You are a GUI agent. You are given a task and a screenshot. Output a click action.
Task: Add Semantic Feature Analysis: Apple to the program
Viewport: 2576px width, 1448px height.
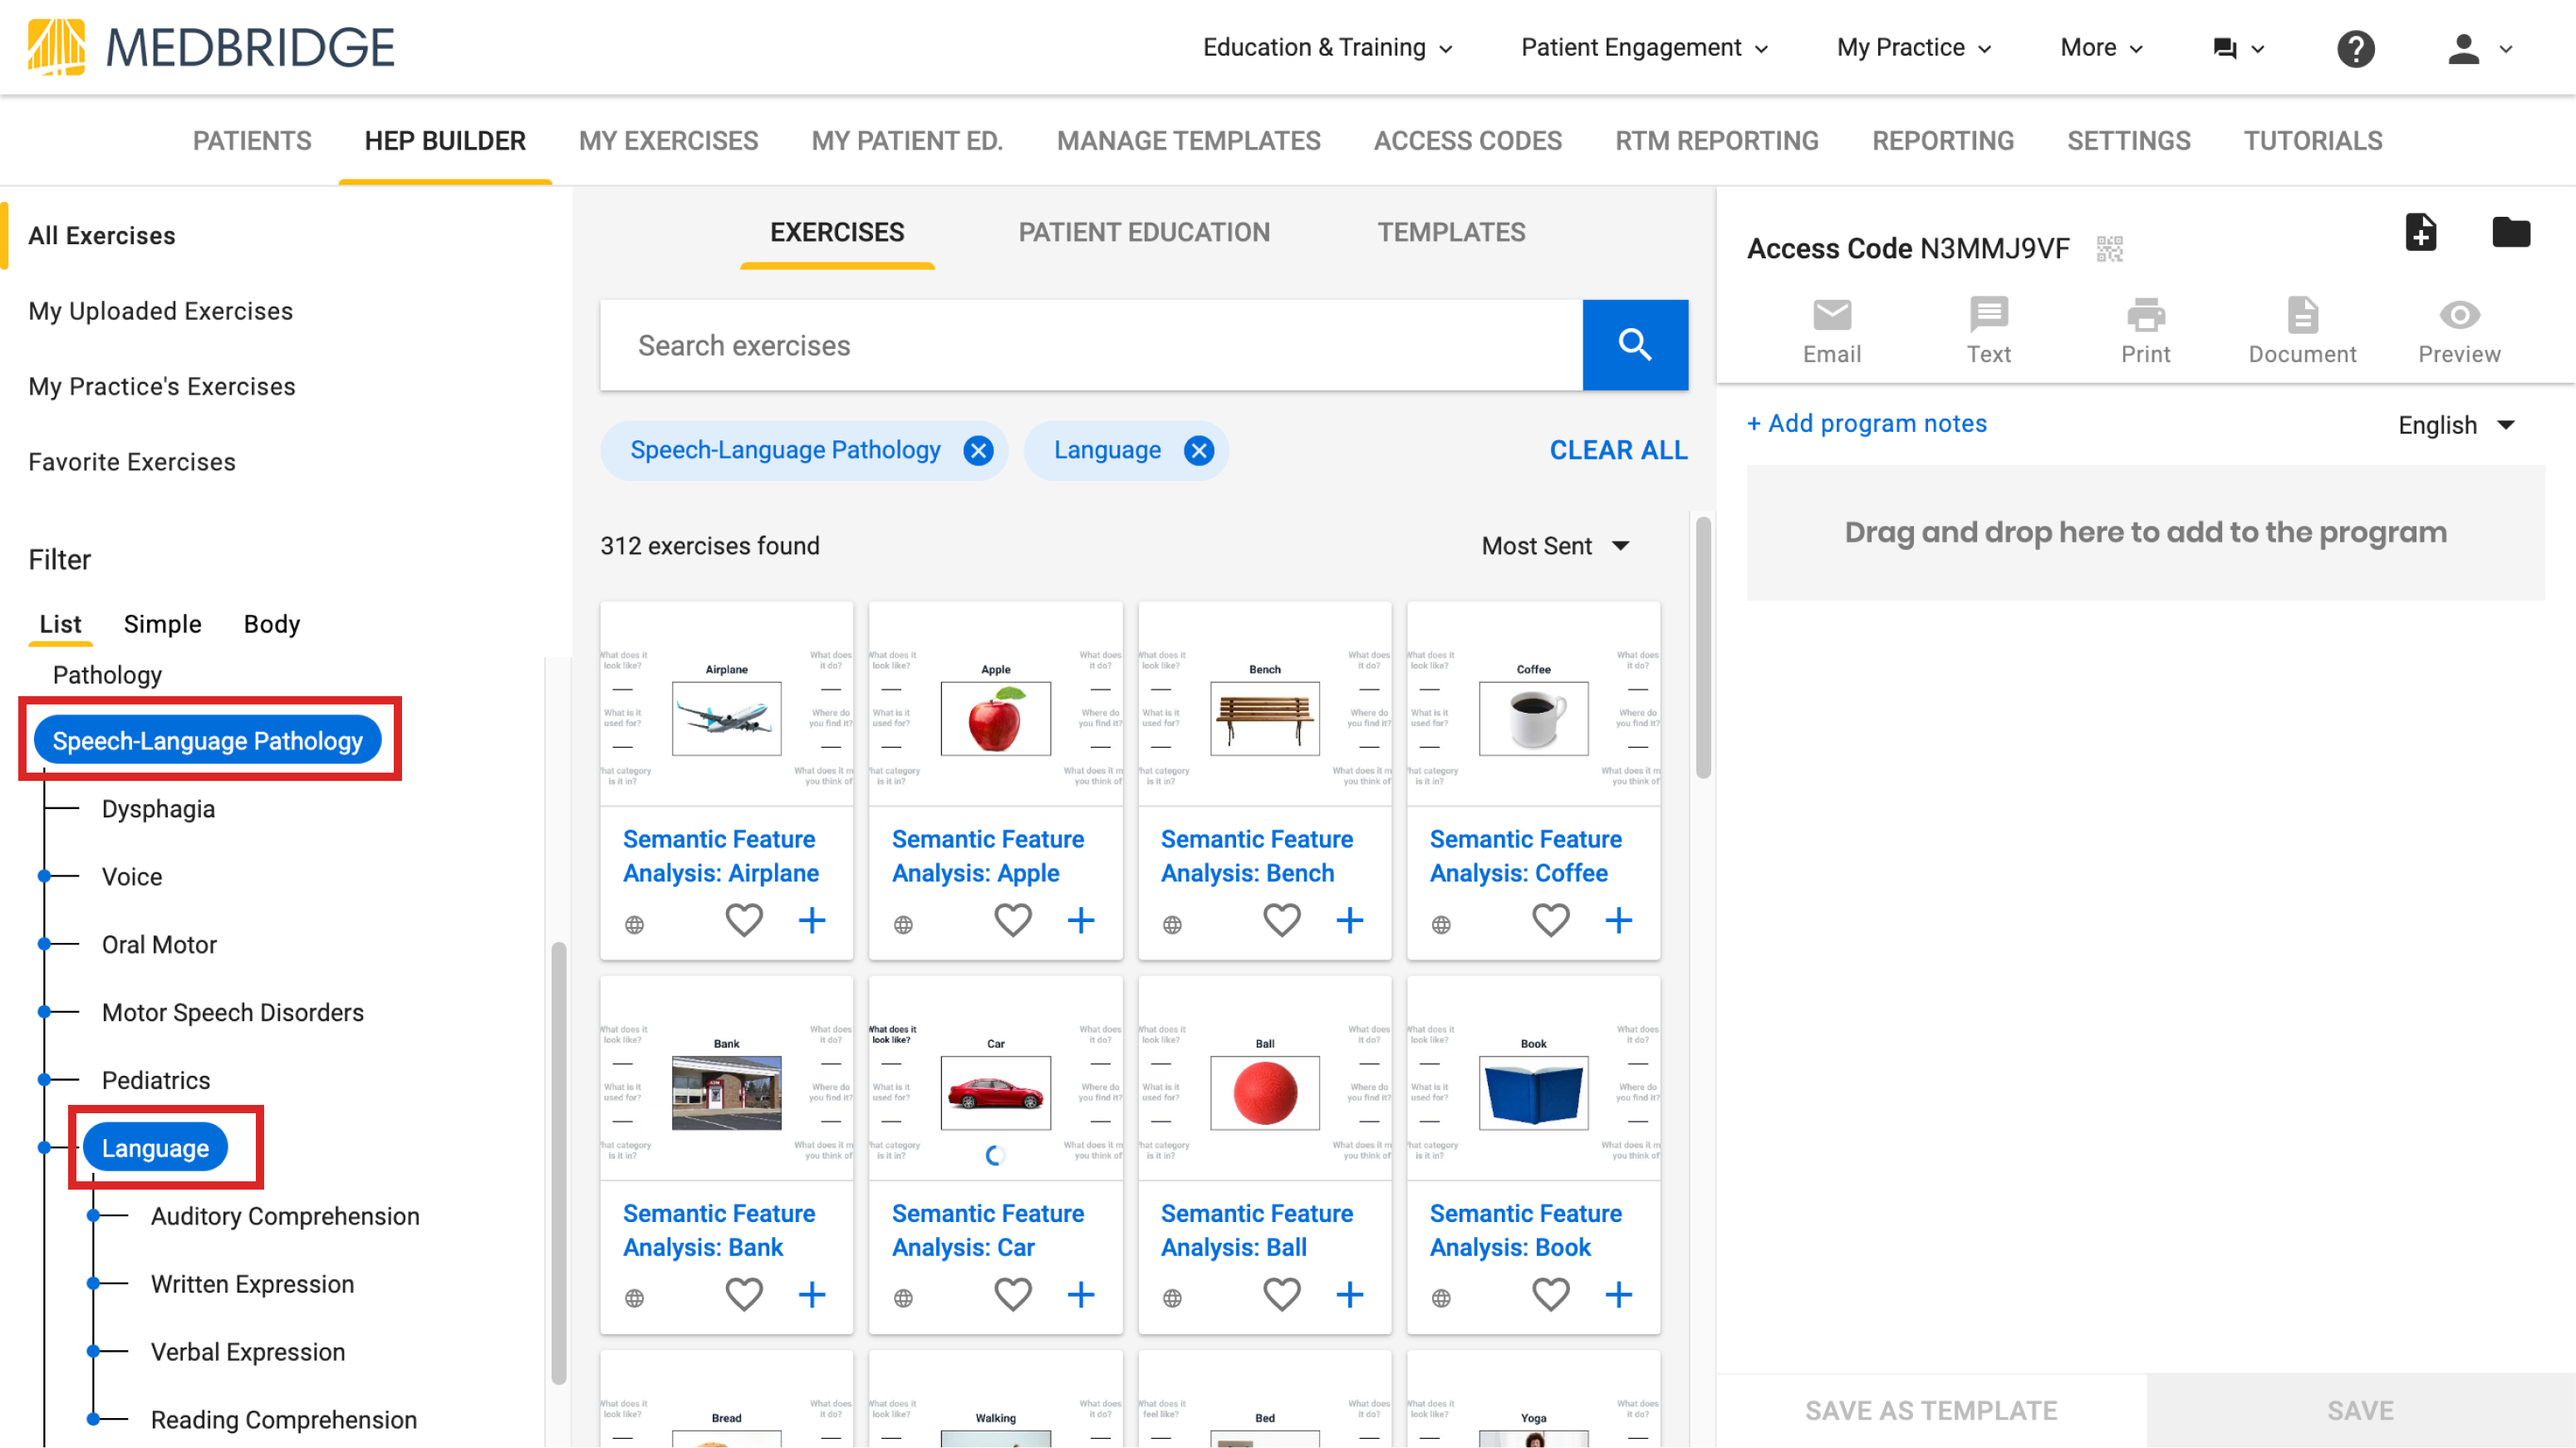point(1081,920)
